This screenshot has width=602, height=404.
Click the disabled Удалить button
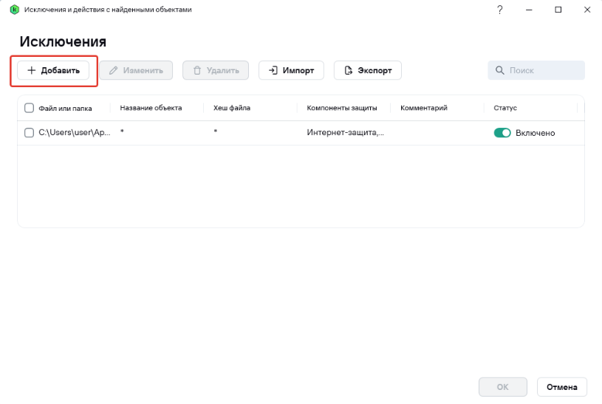216,70
